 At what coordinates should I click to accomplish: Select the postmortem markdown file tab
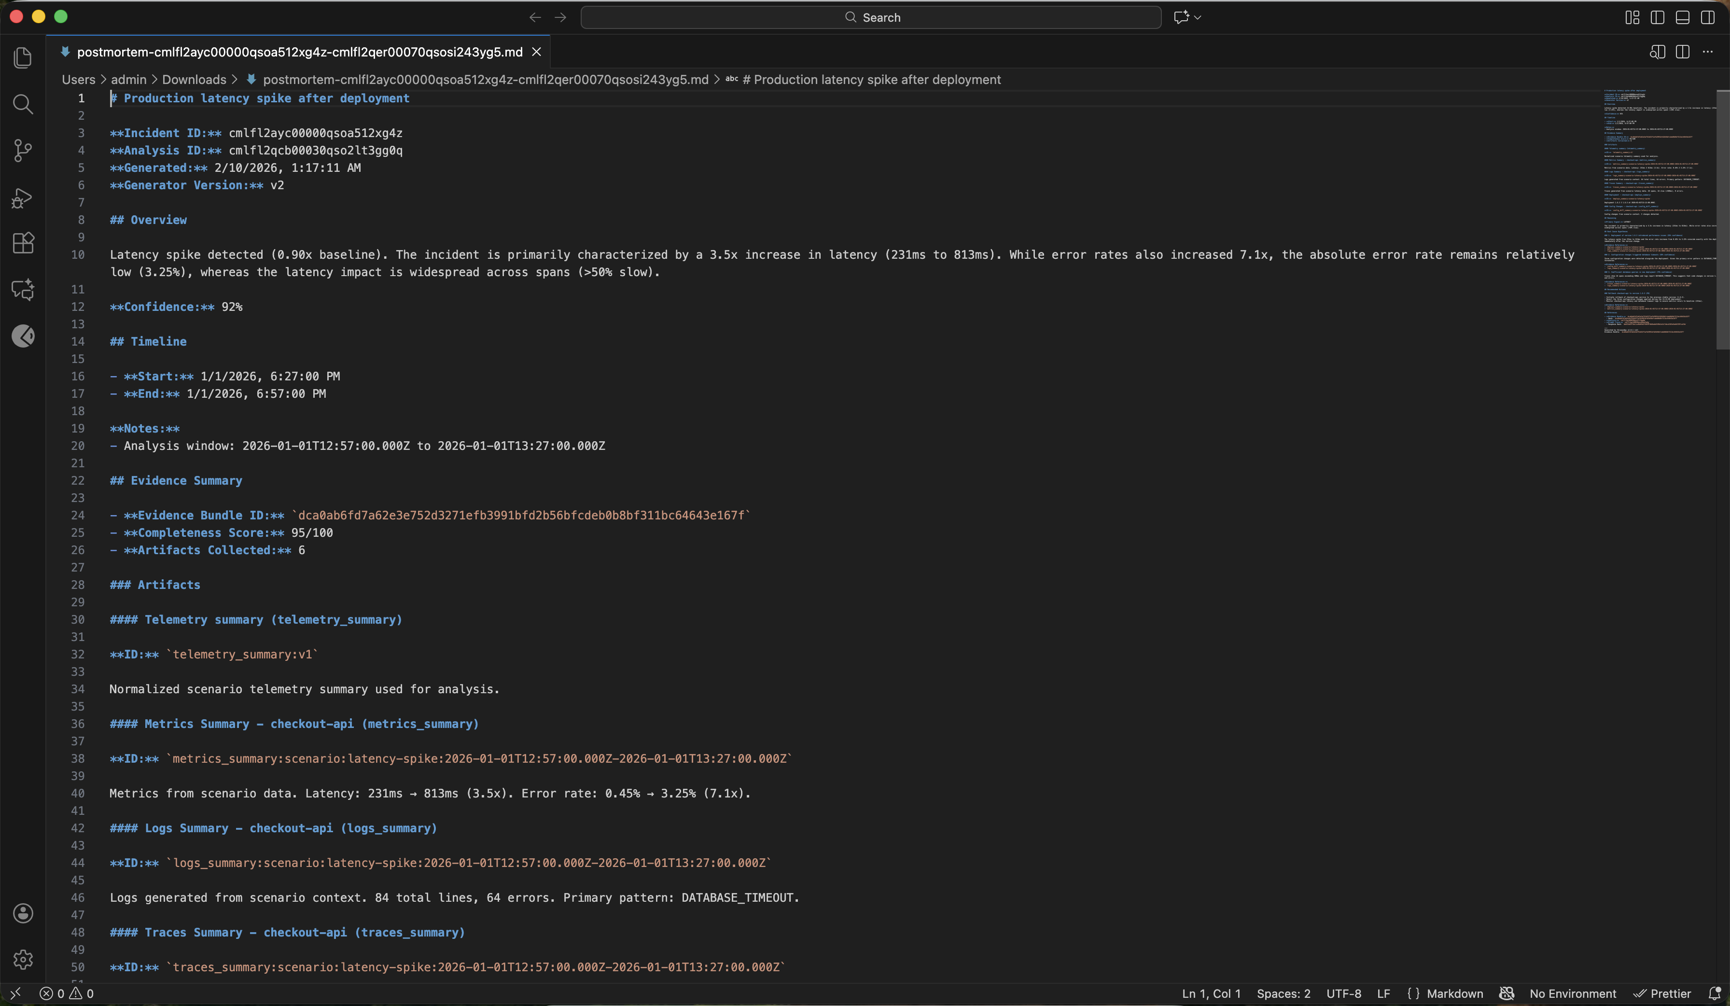tap(299, 52)
